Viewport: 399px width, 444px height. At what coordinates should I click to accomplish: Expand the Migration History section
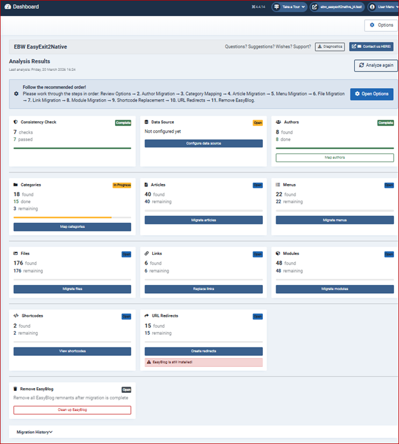[34, 432]
